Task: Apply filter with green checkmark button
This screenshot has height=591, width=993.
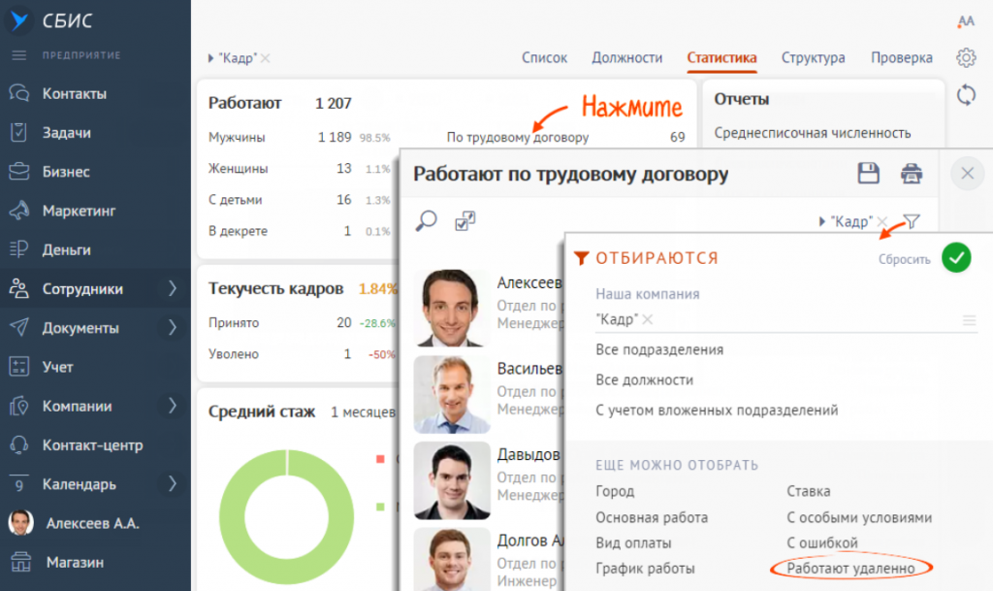Action: click(956, 258)
